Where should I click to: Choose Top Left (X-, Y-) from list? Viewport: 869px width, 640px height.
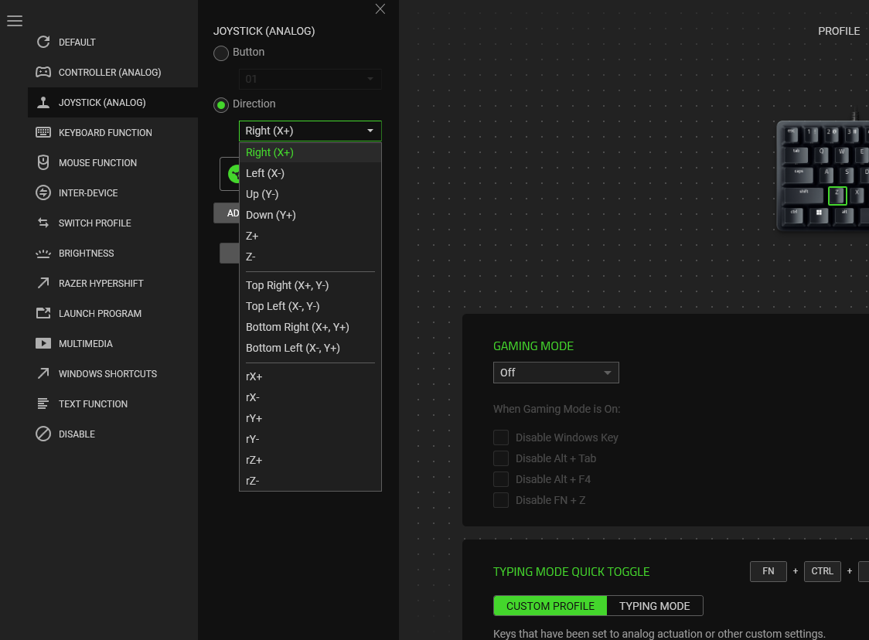click(282, 306)
